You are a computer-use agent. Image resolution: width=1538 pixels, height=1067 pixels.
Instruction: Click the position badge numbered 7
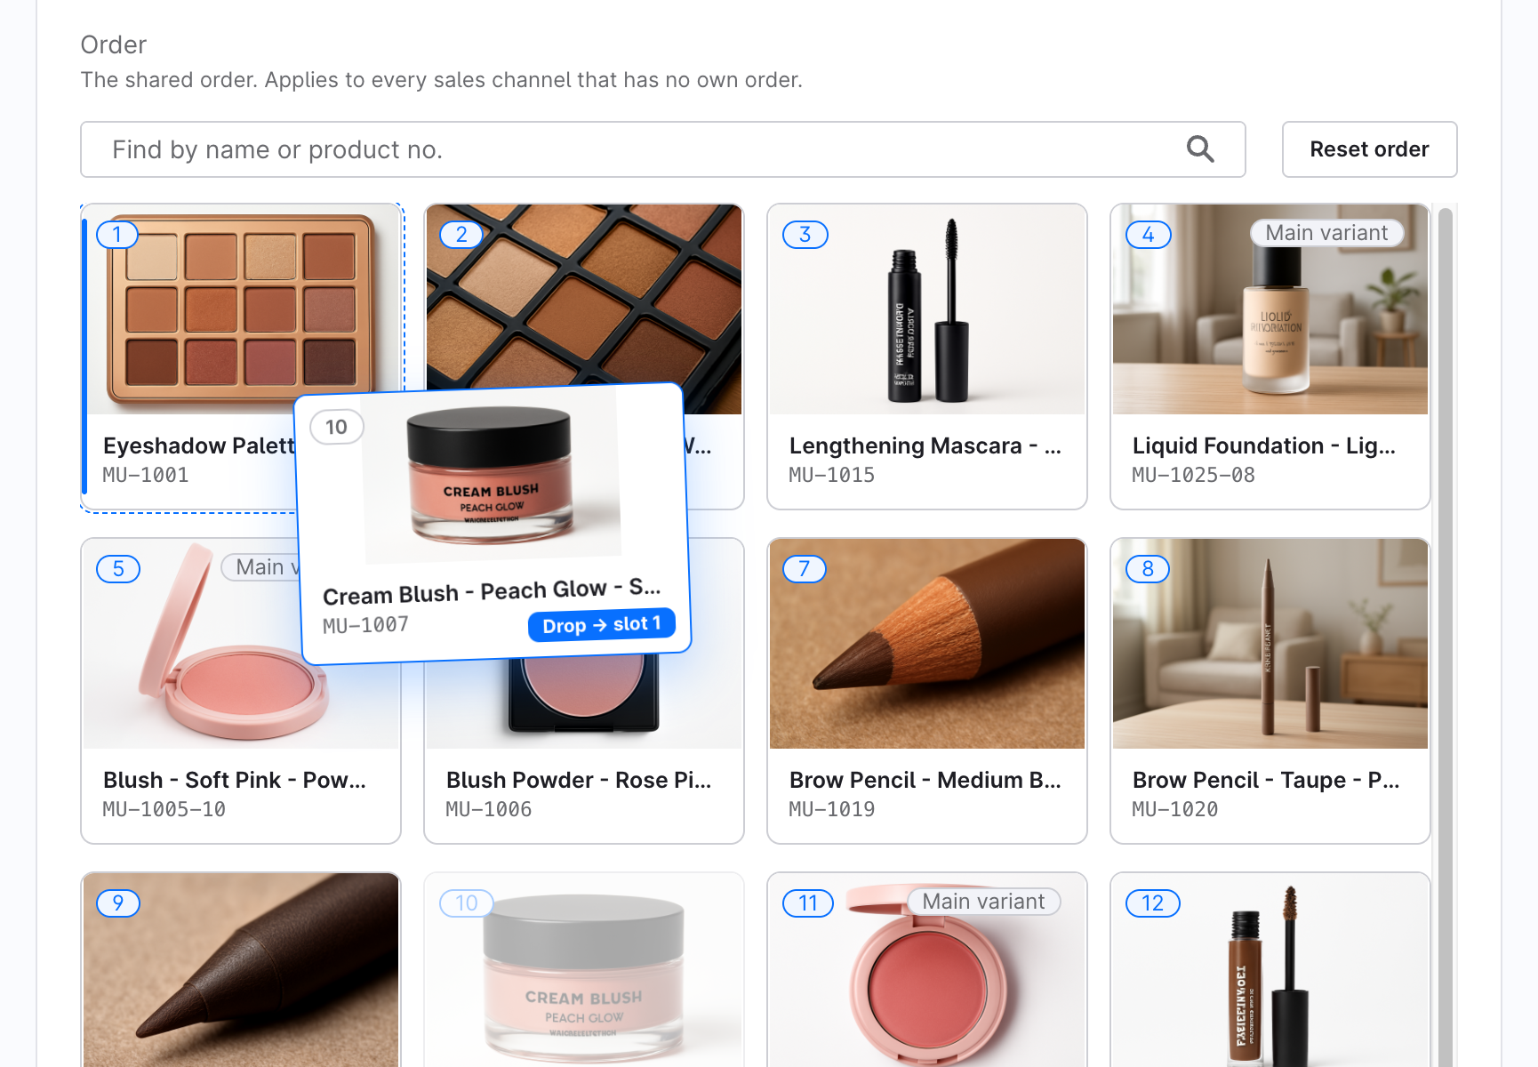click(x=805, y=569)
